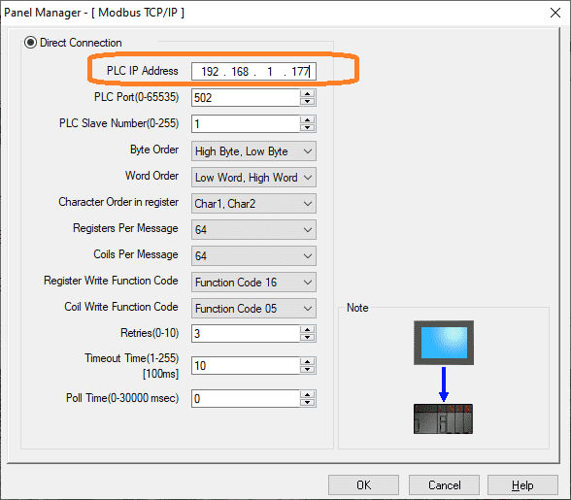Decrease the Retries count
This screenshot has height=500, width=571.
308,338
